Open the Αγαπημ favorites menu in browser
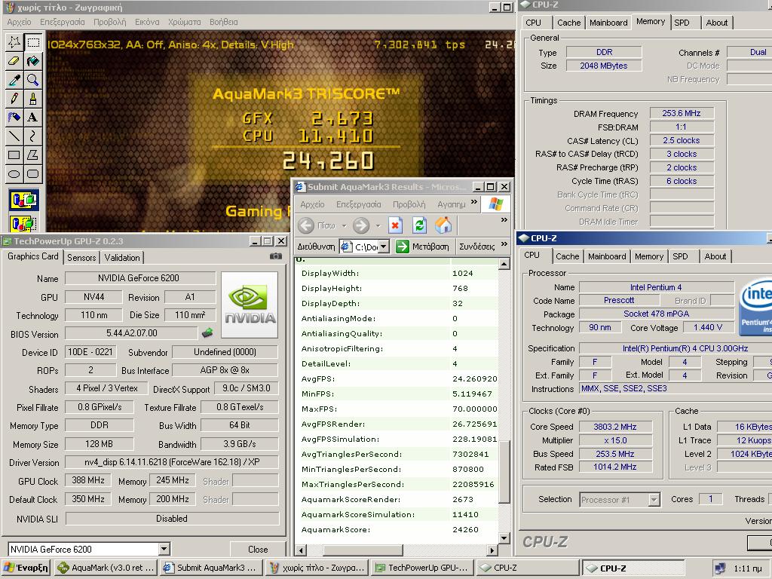The image size is (772, 579). [x=452, y=204]
